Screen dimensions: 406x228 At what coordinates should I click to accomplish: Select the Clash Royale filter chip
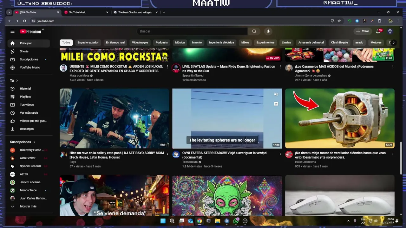tap(339, 42)
